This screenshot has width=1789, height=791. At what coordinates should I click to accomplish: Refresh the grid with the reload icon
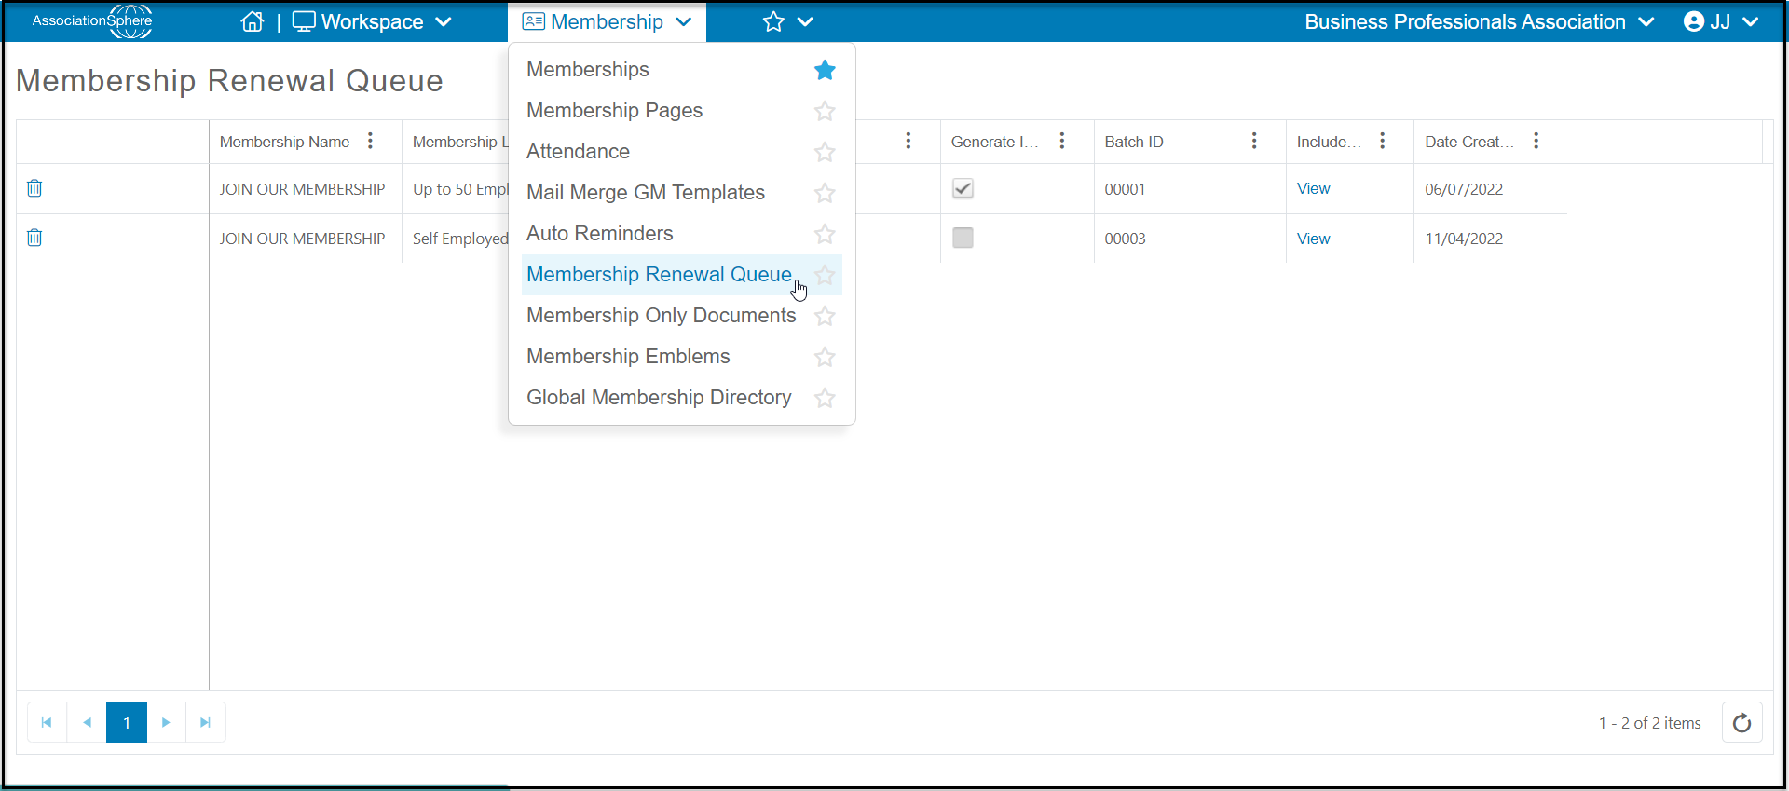[x=1741, y=722]
